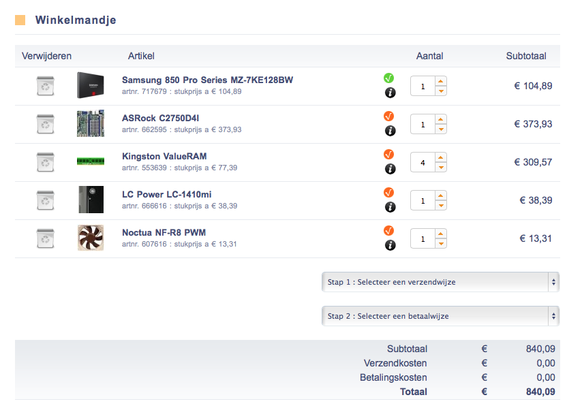
Task: Decrease Noctua NF-R8 PWM quantity
Action: (x=441, y=244)
